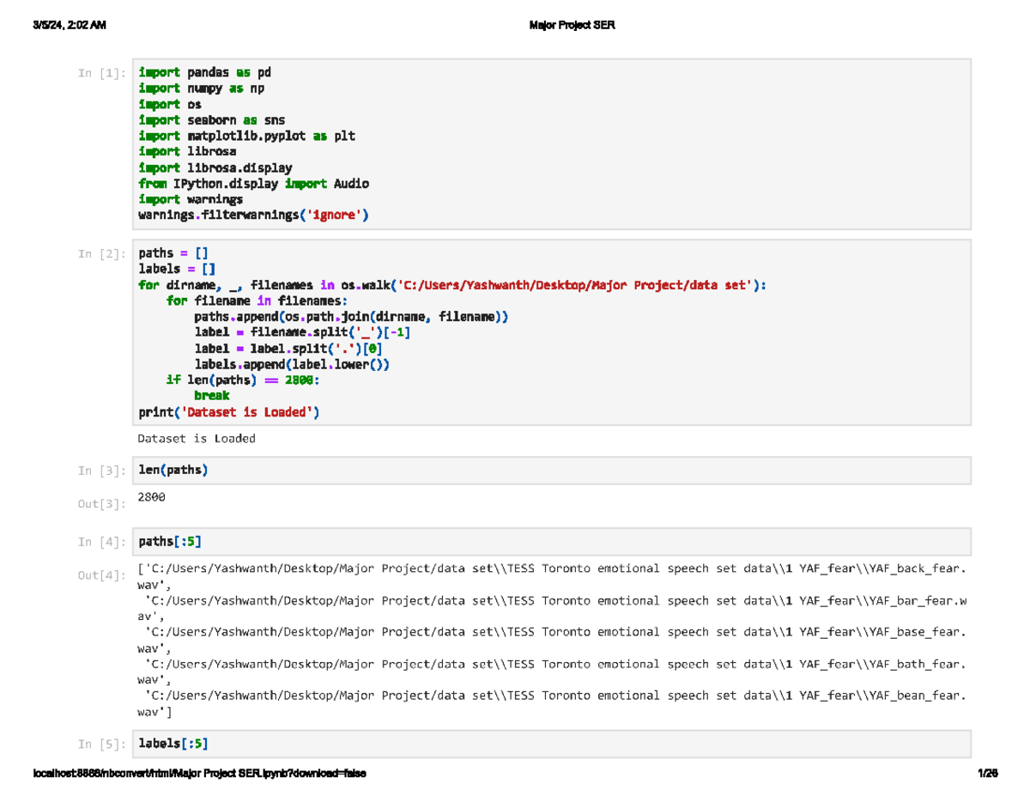The height and width of the screenshot is (796, 1030).
Task: Click the 2800 output value
Action: (152, 497)
